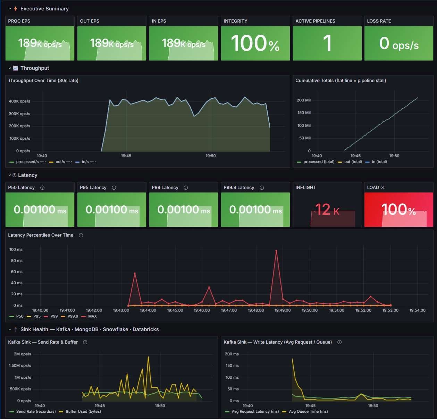Open LOSS RATE panel title menu
Screen dimensions: 437x419
click(x=379, y=21)
